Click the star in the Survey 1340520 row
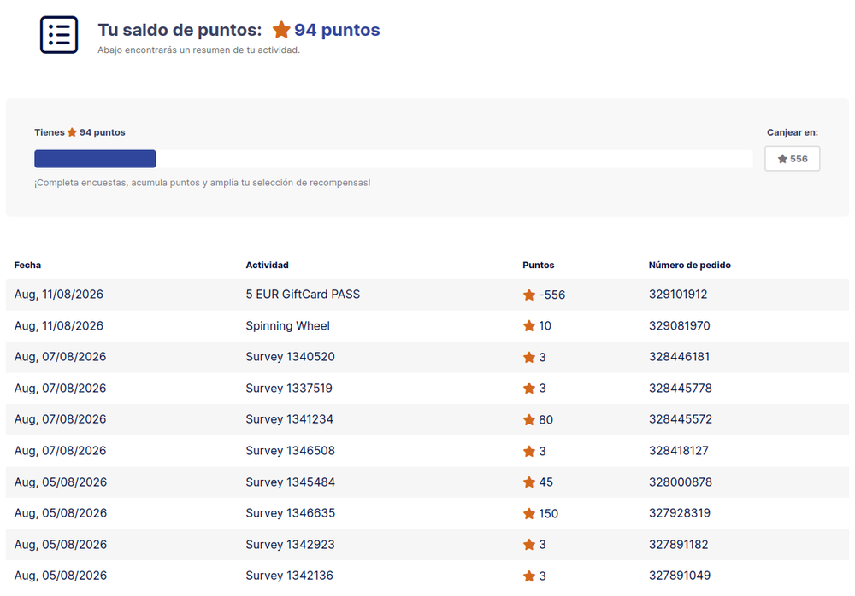Image resolution: width=855 pixels, height=596 pixels. (529, 358)
